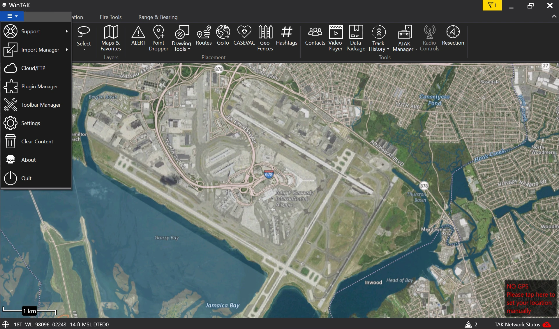Choose Clear Content in the menu
Screen dimensions: 559x329
36,141
